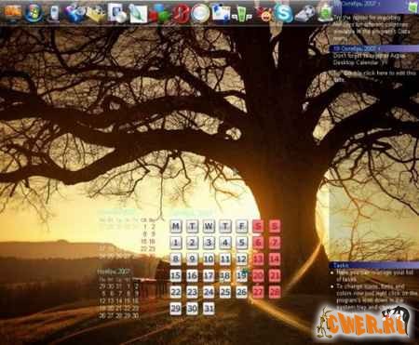Image resolution: width=419 pixels, height=345 pixels.
Task: Click the F weekday header tile
Action: [242, 226]
